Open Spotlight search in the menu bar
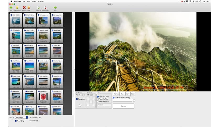Screen dimensions: 219x127 (204, 1)
